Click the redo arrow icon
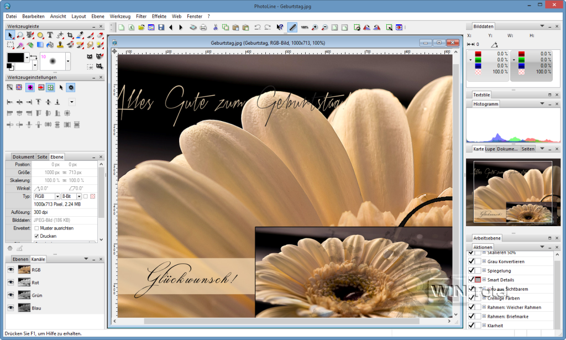Image resolution: width=566 pixels, height=340 pixels. point(268,28)
